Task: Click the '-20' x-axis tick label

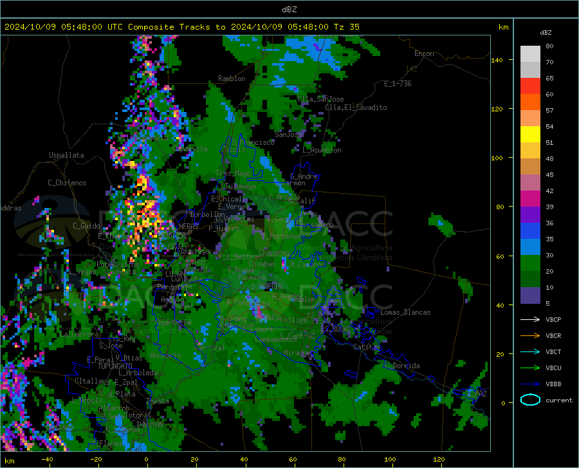Action: [96, 459]
